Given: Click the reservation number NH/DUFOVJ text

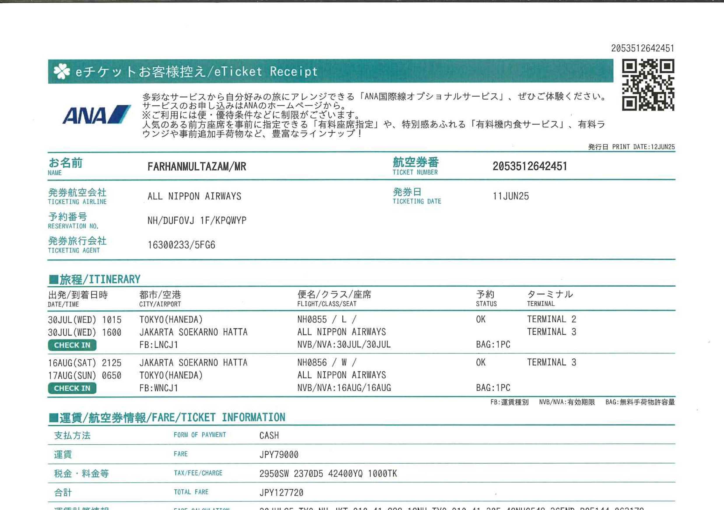Looking at the screenshot, I should (x=171, y=220).
